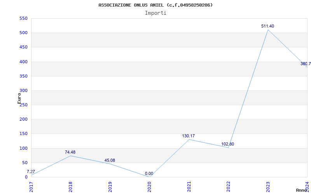Click the 550 y-axis tick label

23,18
